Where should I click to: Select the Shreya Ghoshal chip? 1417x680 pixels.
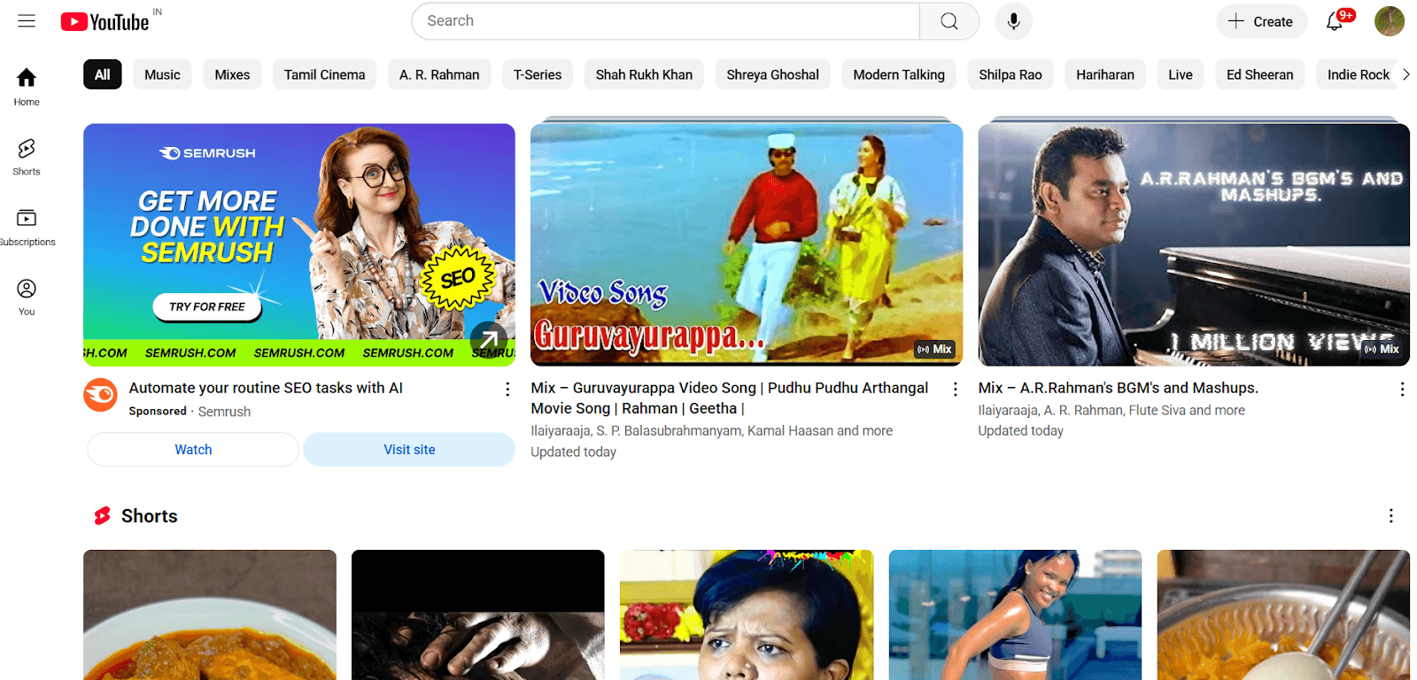point(772,74)
